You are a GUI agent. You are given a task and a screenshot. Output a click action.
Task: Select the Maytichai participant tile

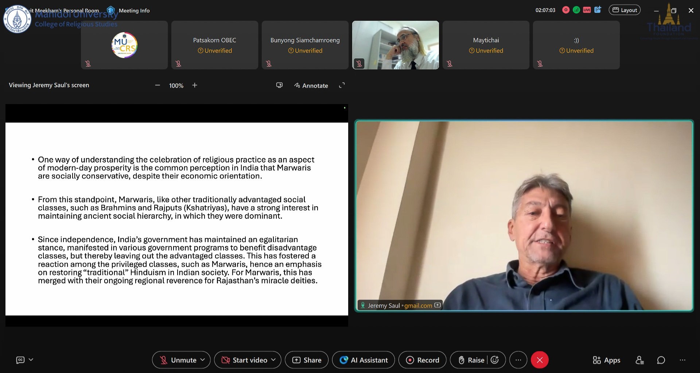pyautogui.click(x=486, y=45)
